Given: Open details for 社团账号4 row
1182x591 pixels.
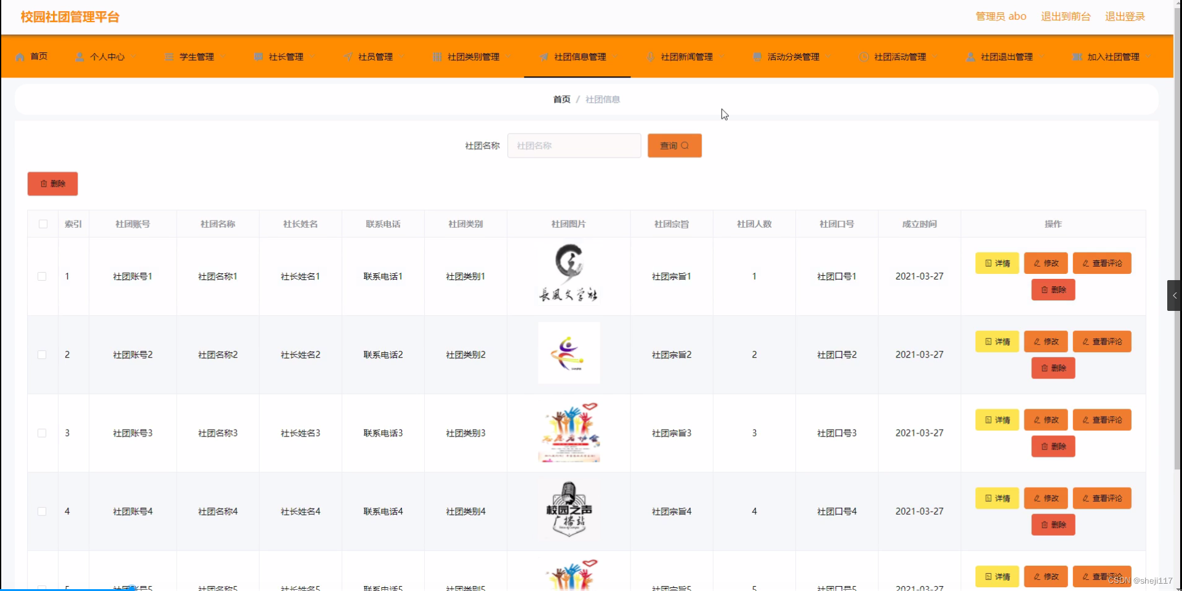Looking at the screenshot, I should coord(997,498).
